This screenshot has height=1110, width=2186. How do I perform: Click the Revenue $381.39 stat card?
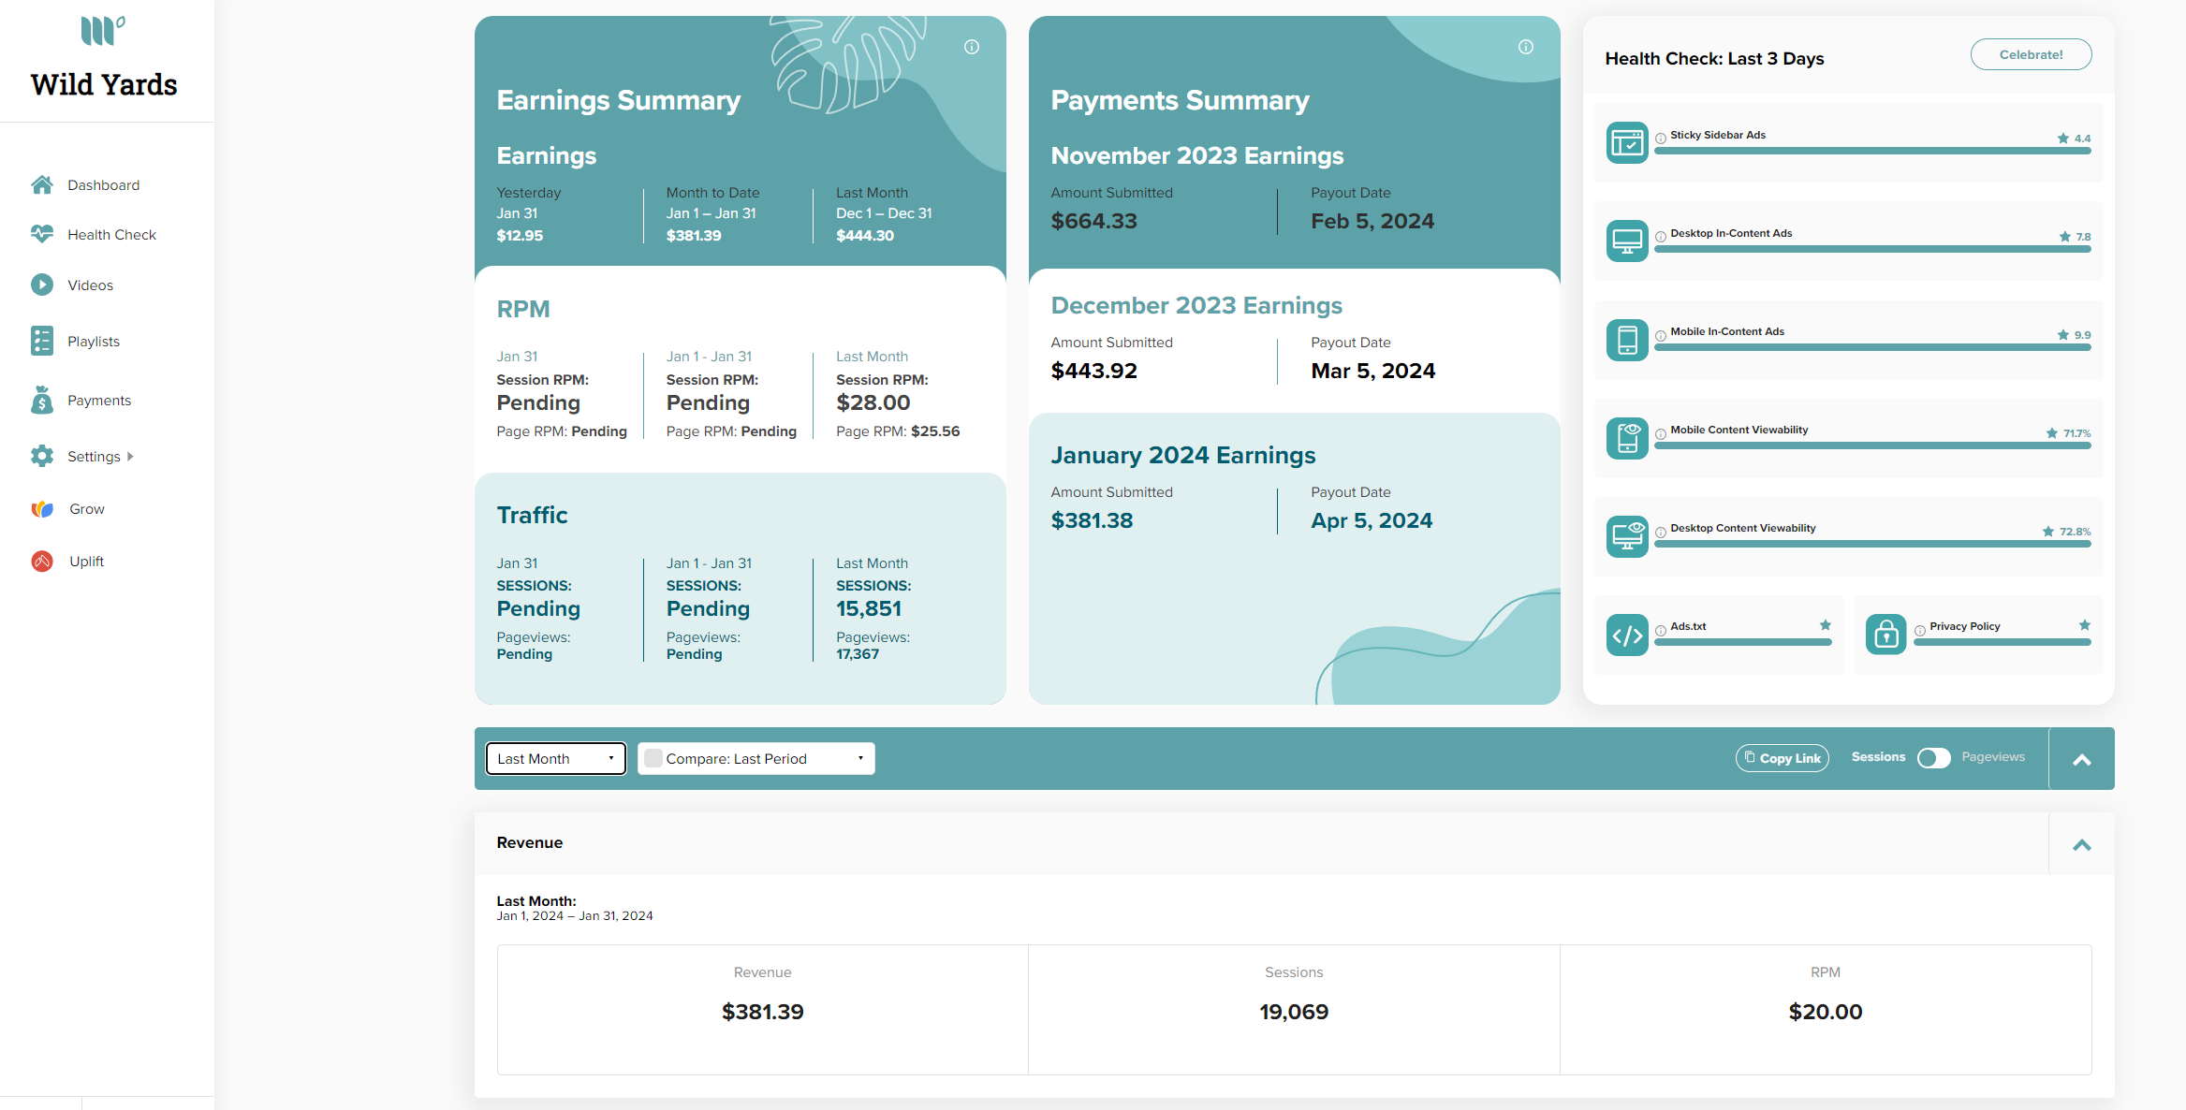point(763,1009)
